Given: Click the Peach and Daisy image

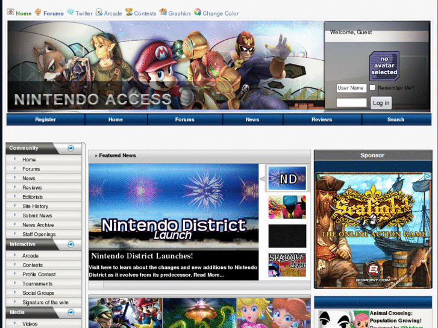Looking at the screenshot, I should tap(274, 313).
